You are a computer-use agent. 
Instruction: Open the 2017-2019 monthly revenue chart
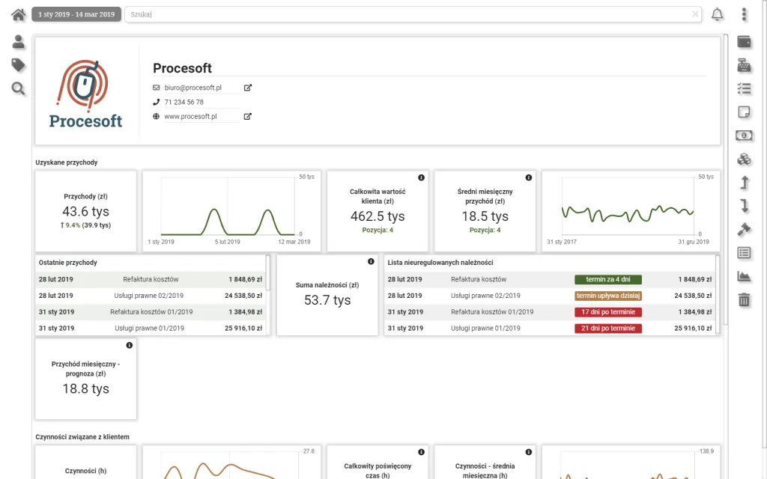click(x=631, y=211)
